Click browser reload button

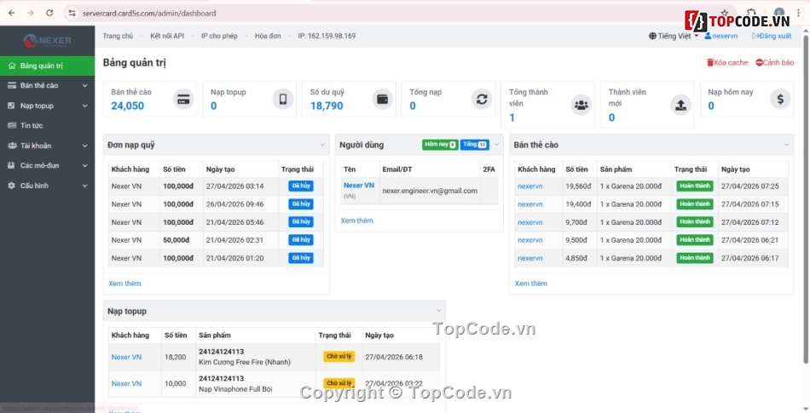click(49, 13)
